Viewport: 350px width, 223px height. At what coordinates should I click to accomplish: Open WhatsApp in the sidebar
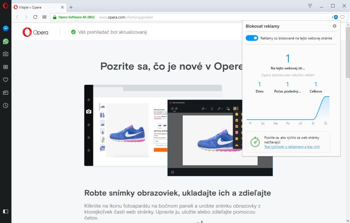tap(5, 41)
